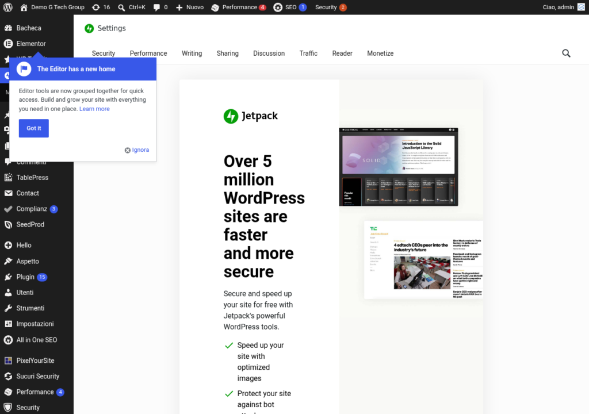Open the updates icon showing 16

[x=96, y=7]
